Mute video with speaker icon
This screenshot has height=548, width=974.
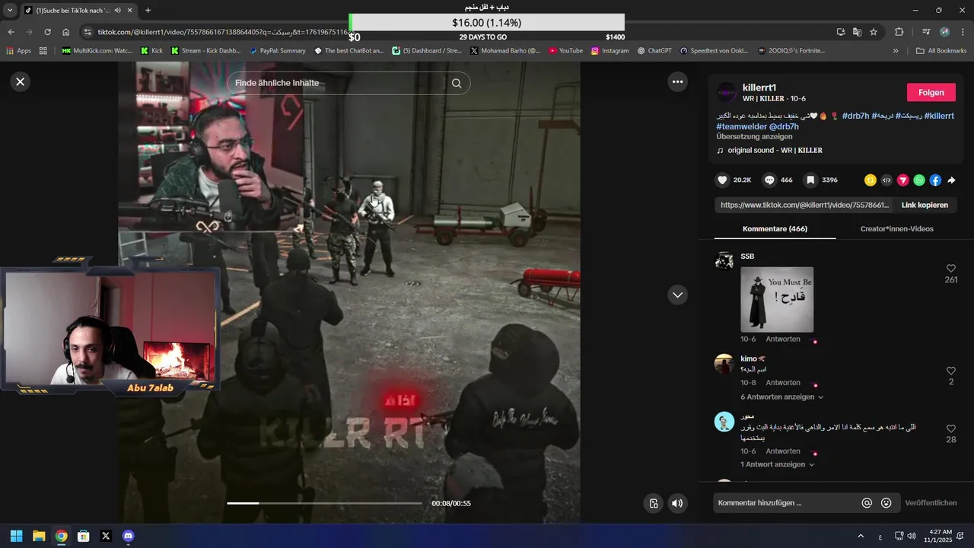(x=677, y=503)
